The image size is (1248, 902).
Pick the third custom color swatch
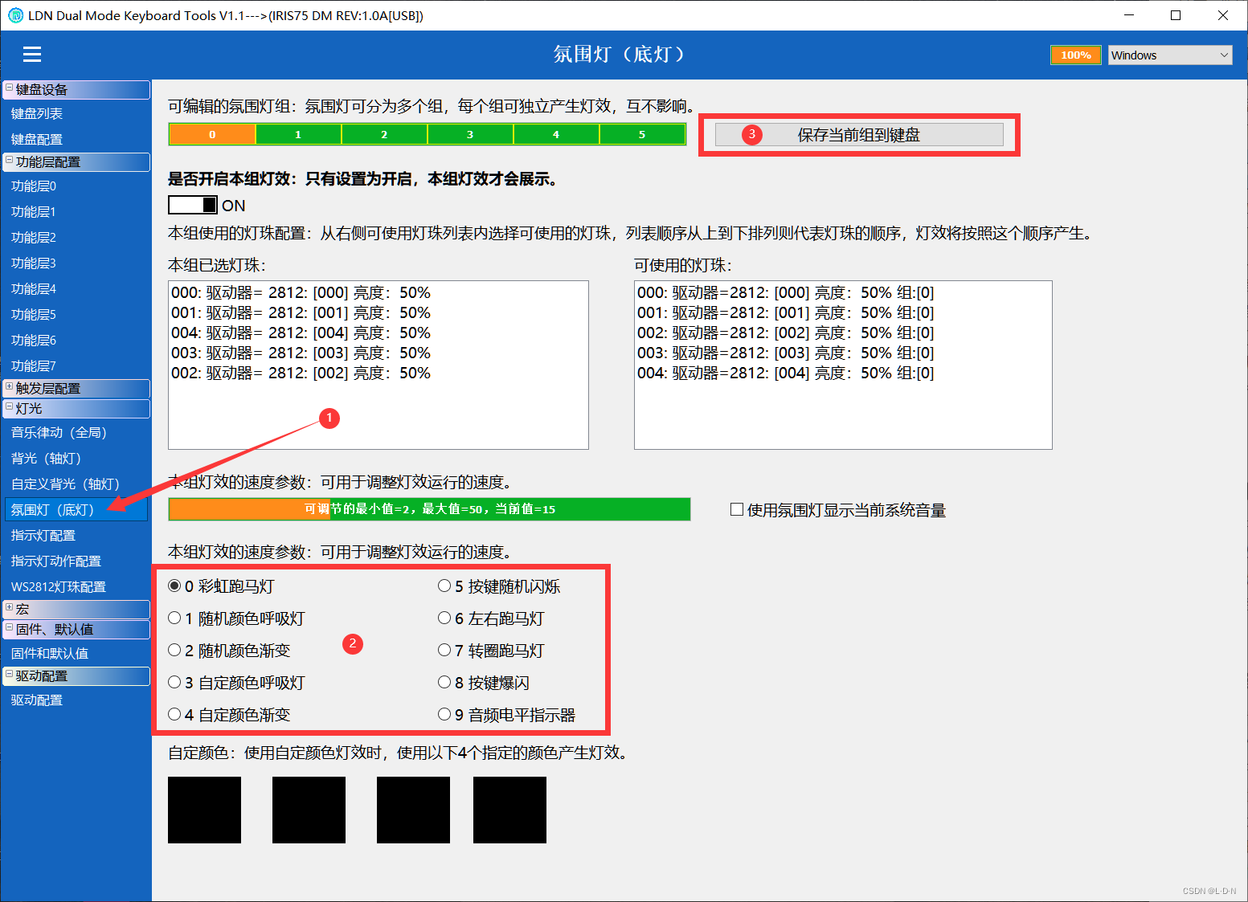(x=413, y=810)
